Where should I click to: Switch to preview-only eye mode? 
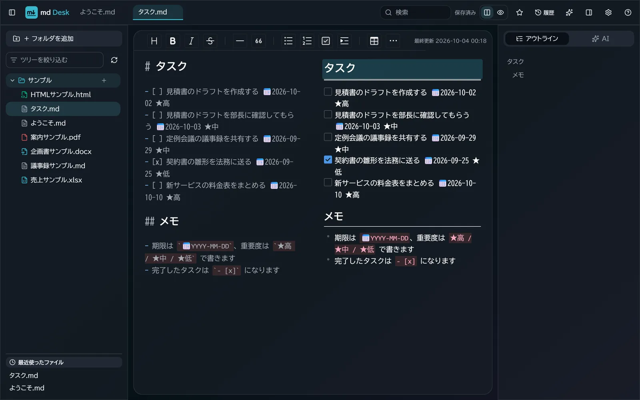[500, 12]
